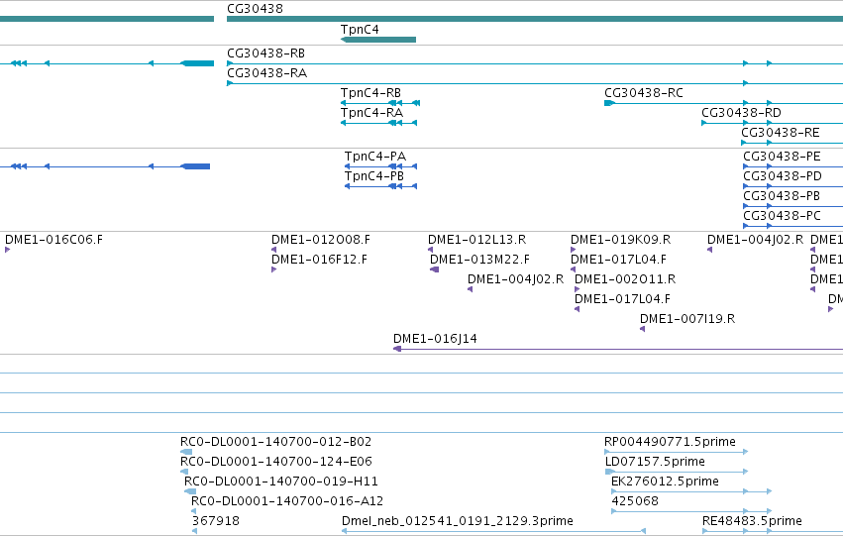Click the TpnC4-PB protein feature
The height and width of the screenshot is (536, 843).
pos(380,186)
